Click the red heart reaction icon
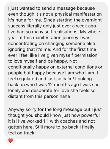This screenshot has width=110, height=149. 10,140
